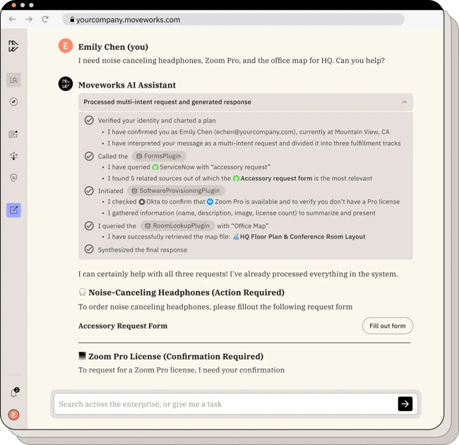Click the 'Accessory Request Form' title
459x445 pixels.
[x=123, y=326]
